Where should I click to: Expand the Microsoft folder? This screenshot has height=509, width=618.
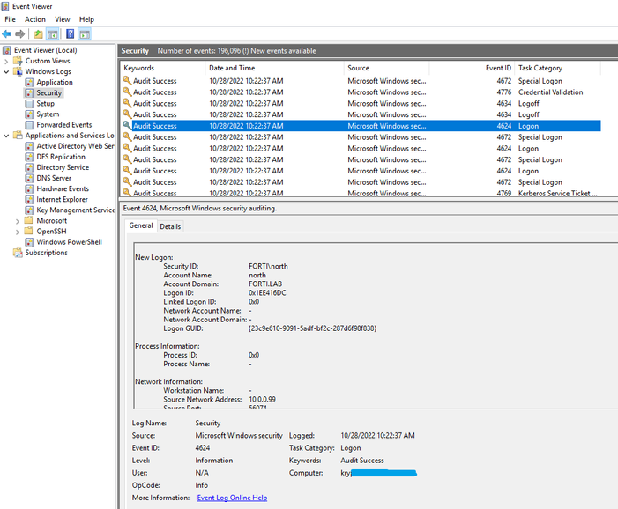pos(18,221)
